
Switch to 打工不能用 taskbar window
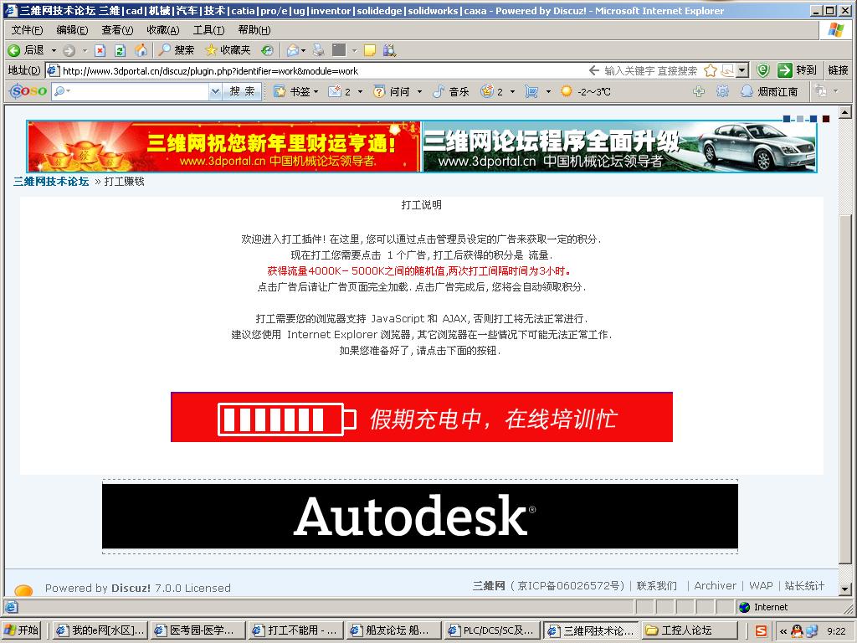tap(295, 630)
